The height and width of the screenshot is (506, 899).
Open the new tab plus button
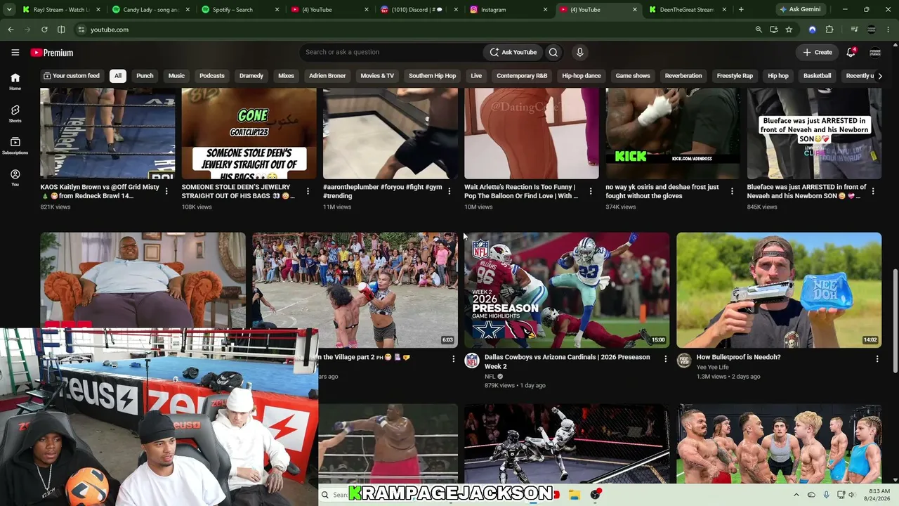[x=741, y=10]
